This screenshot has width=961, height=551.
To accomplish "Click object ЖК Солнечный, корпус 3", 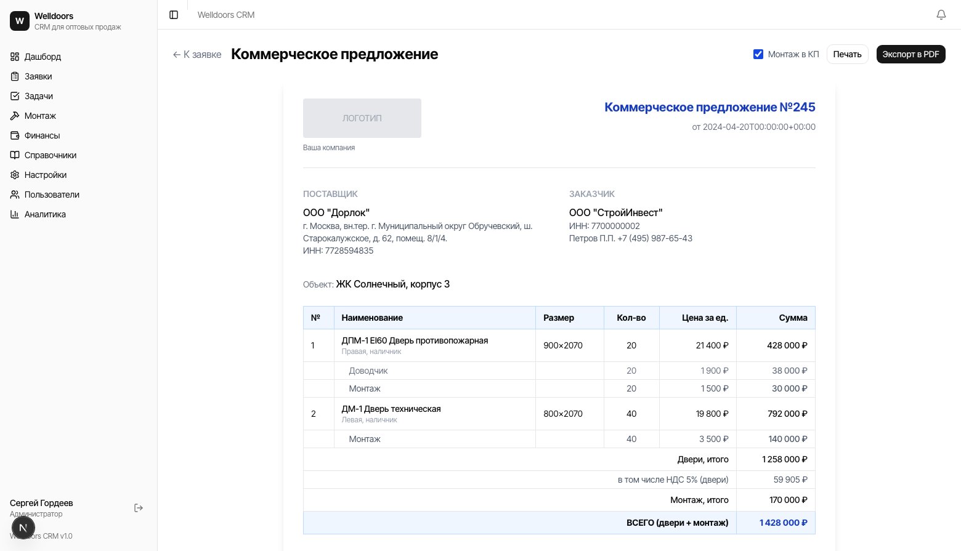I will 393,284.
